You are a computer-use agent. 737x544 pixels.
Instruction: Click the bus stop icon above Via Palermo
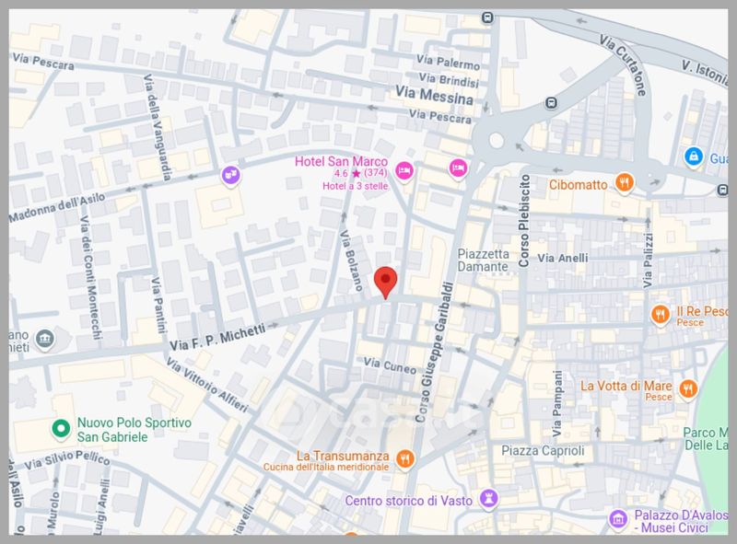(x=487, y=17)
